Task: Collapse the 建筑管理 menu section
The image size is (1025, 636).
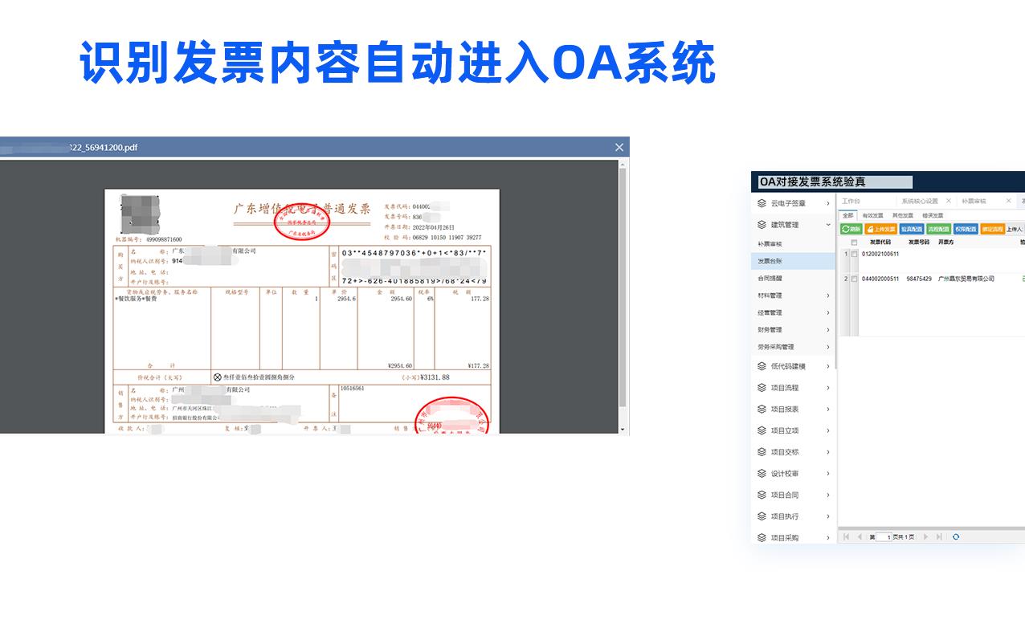Action: pos(828,225)
